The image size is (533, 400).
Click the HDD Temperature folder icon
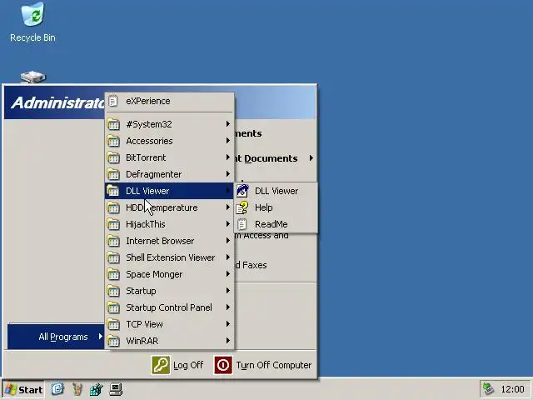[113, 207]
